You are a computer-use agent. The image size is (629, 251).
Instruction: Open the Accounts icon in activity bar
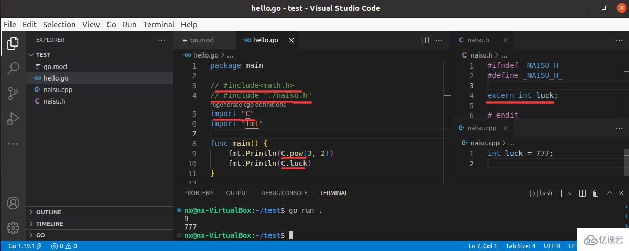tap(13, 203)
